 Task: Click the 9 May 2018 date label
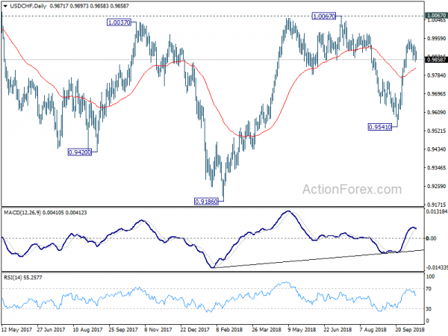tap(302, 329)
